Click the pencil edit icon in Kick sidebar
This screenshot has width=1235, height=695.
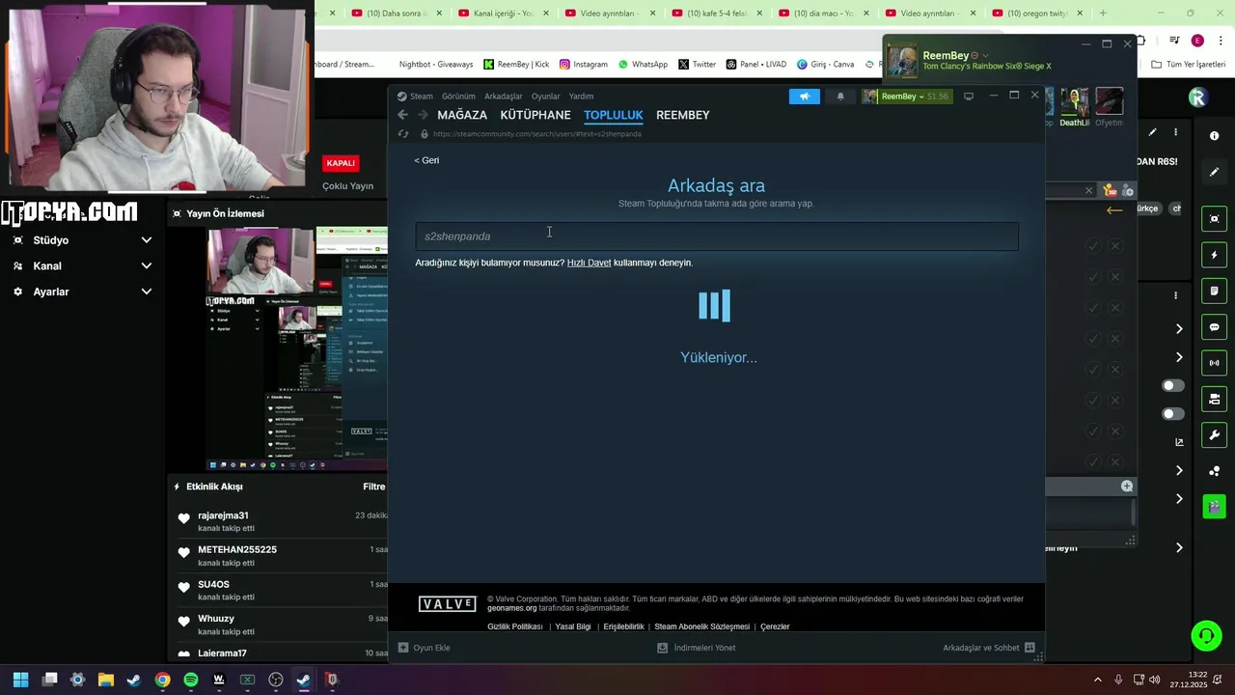[x=1214, y=172]
